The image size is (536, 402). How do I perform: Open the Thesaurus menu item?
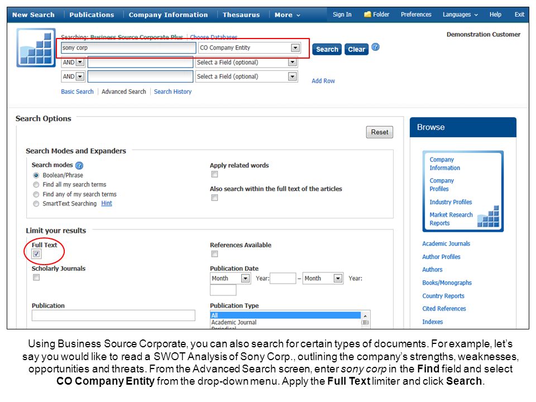pyautogui.click(x=241, y=15)
